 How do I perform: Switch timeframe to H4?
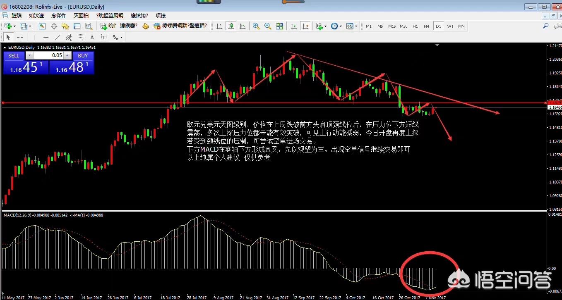point(426,26)
